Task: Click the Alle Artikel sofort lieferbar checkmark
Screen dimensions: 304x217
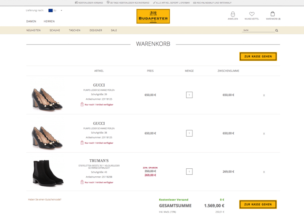Action: [x=154, y=3]
